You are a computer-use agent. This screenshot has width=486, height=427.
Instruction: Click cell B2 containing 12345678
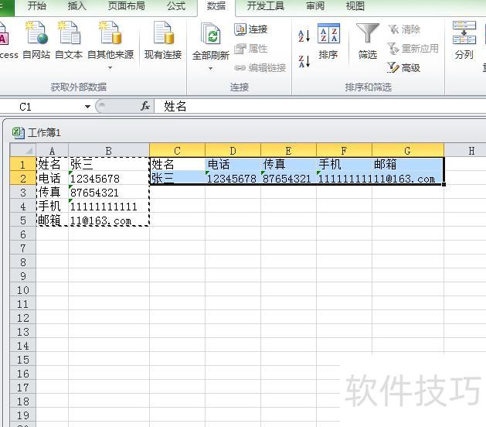pos(109,178)
